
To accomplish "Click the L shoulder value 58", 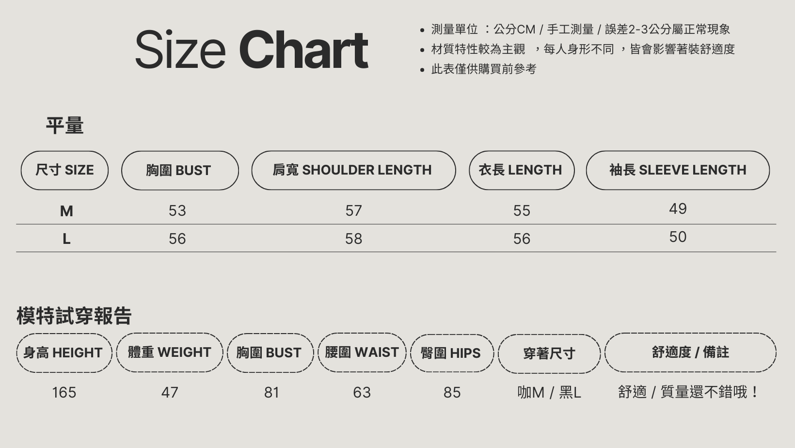I will pos(353,239).
